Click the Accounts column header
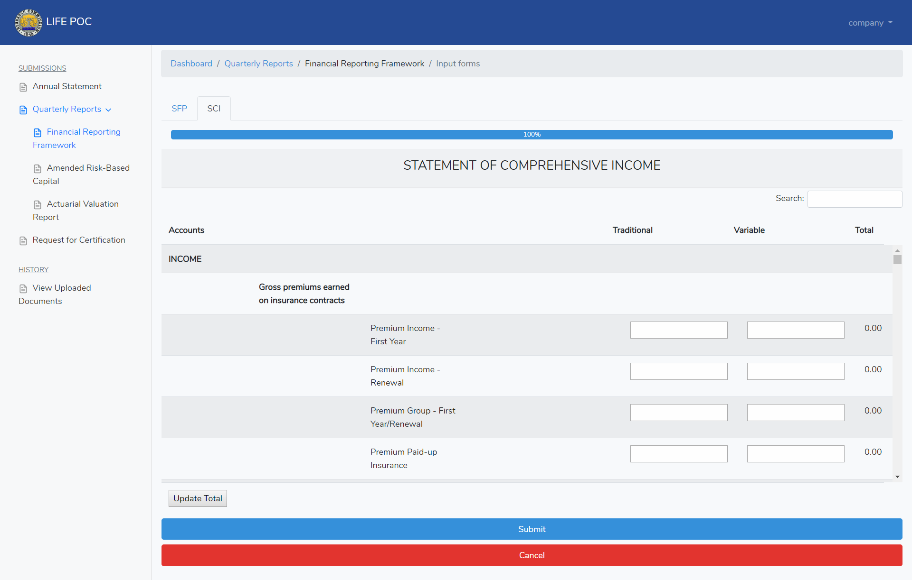Viewport: 912px width, 580px height. (x=186, y=230)
